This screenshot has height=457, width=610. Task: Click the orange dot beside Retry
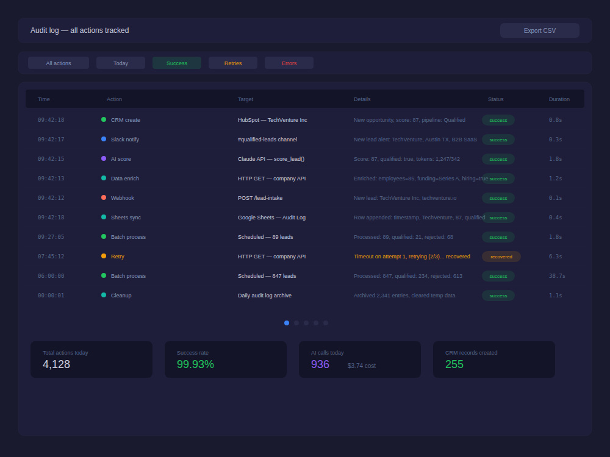click(x=104, y=256)
